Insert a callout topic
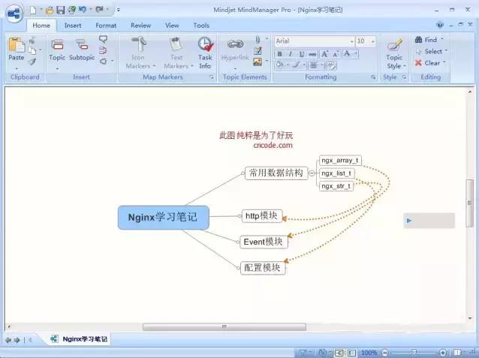Image resolution: width=479 pixels, height=358 pixels. [x=104, y=39]
